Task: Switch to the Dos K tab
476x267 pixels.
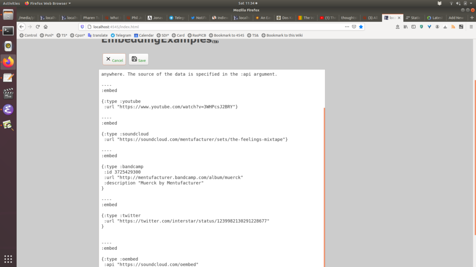Action: tap(284, 18)
